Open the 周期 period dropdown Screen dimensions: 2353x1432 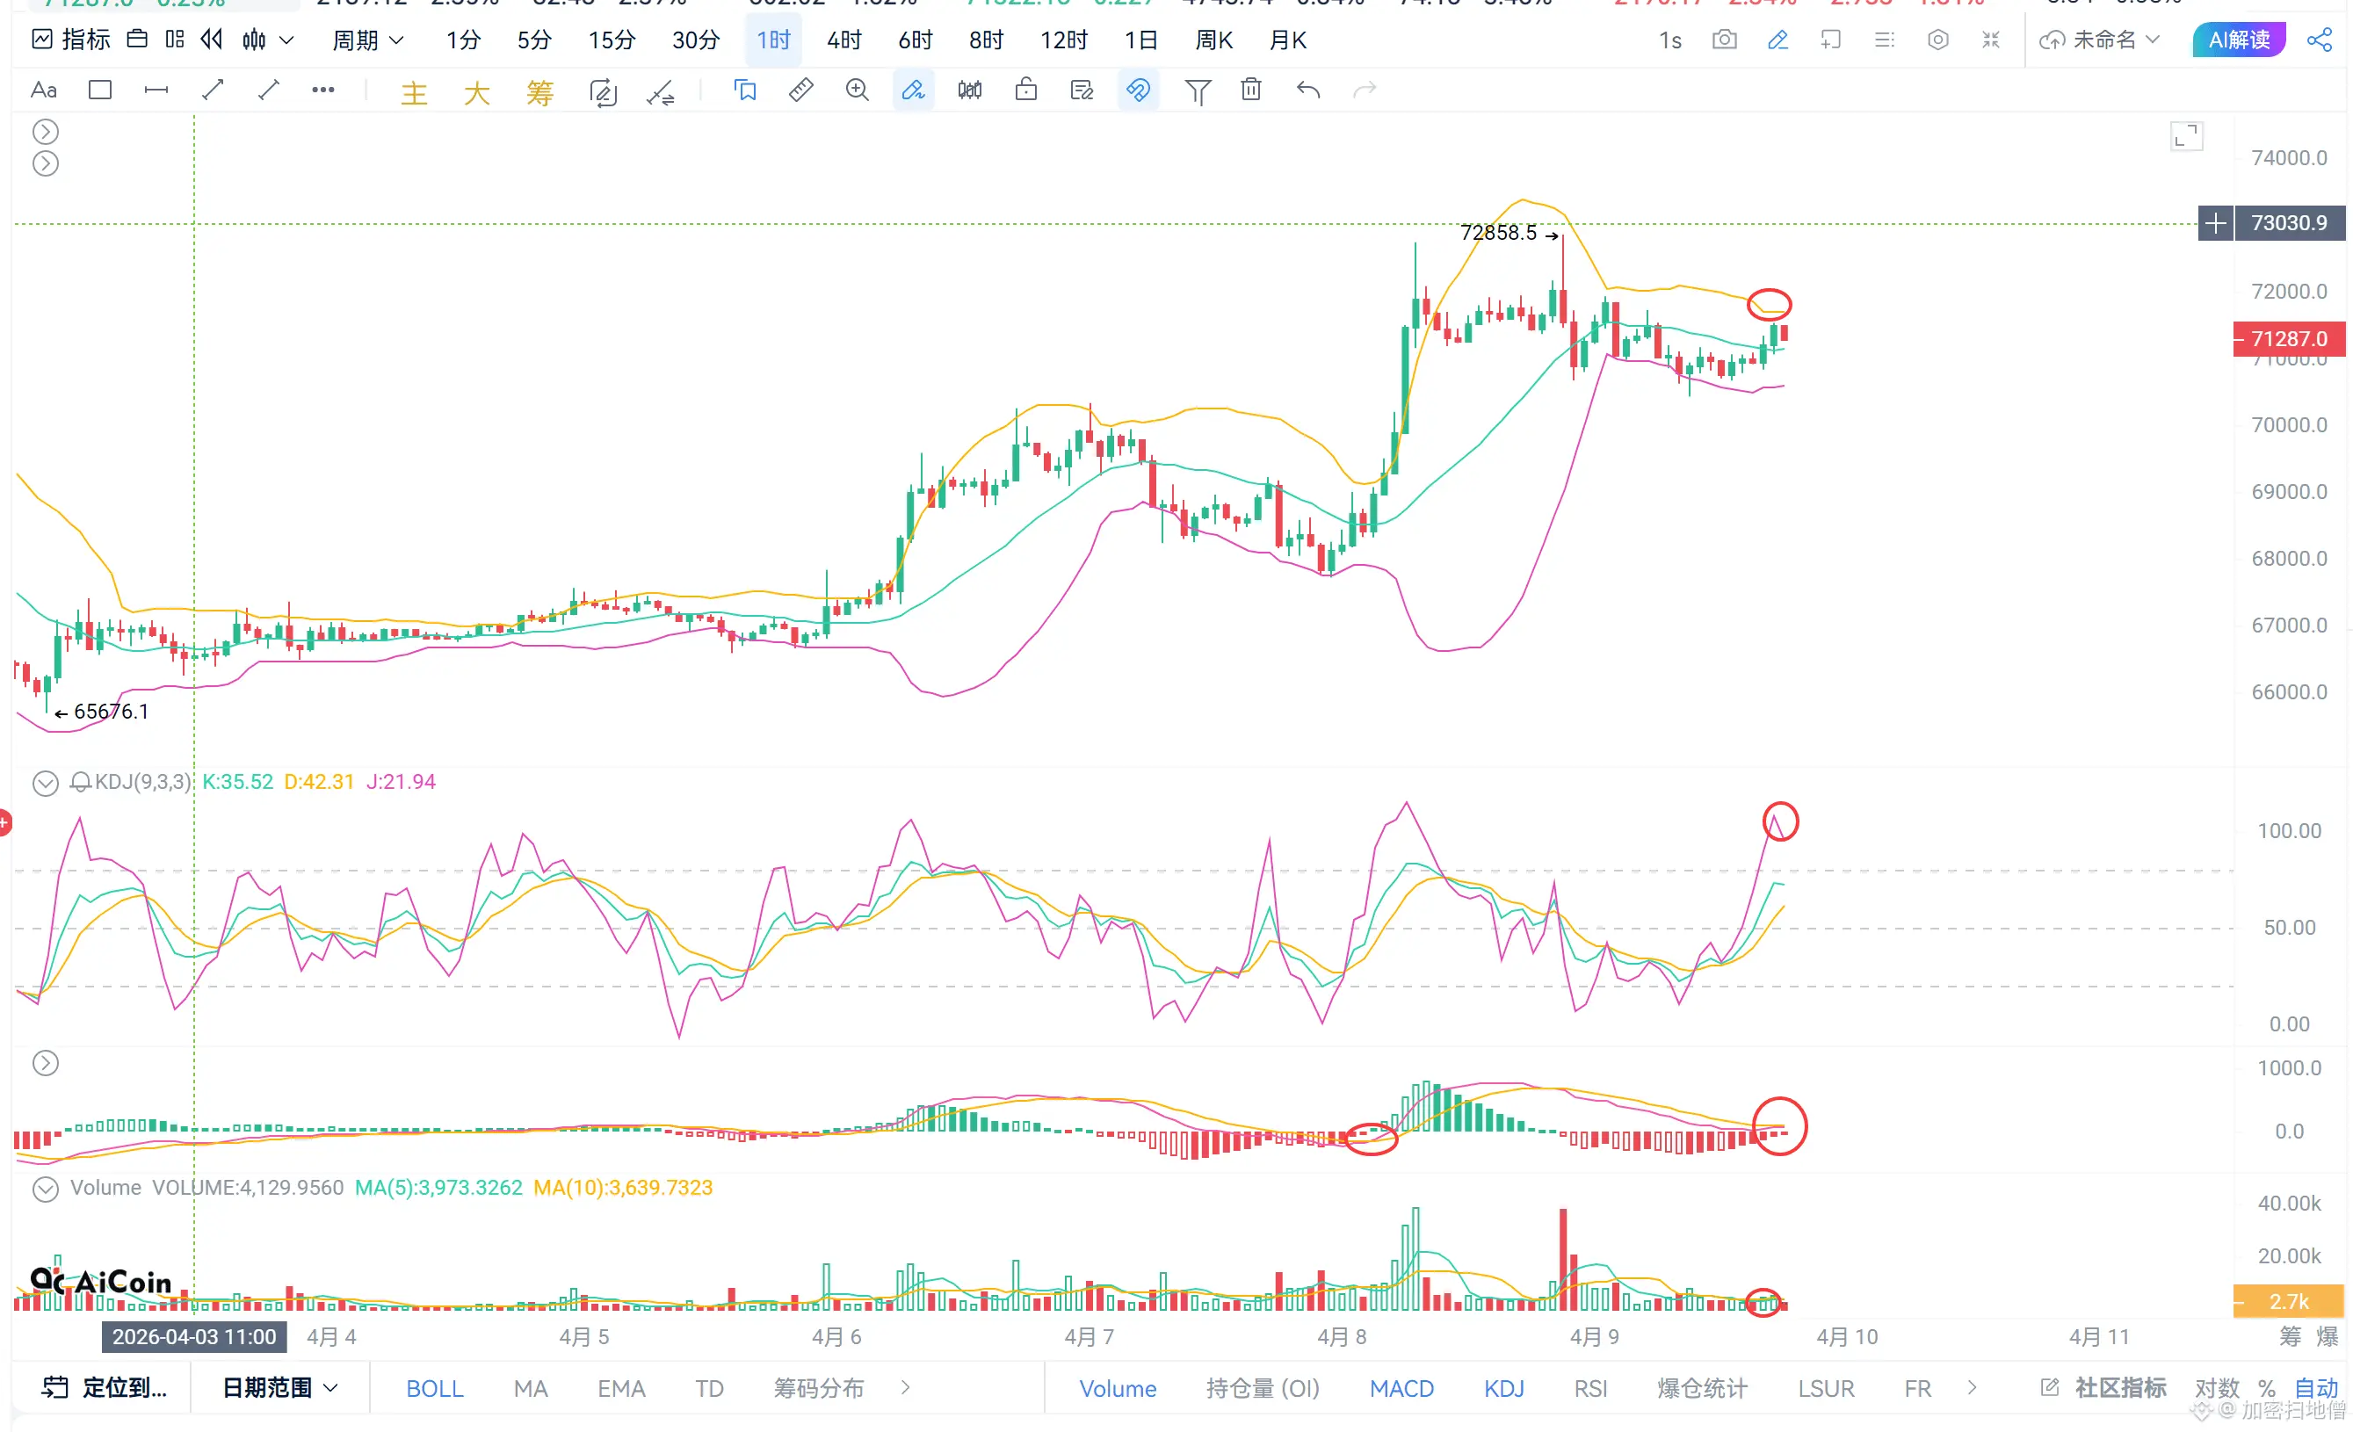tap(366, 40)
